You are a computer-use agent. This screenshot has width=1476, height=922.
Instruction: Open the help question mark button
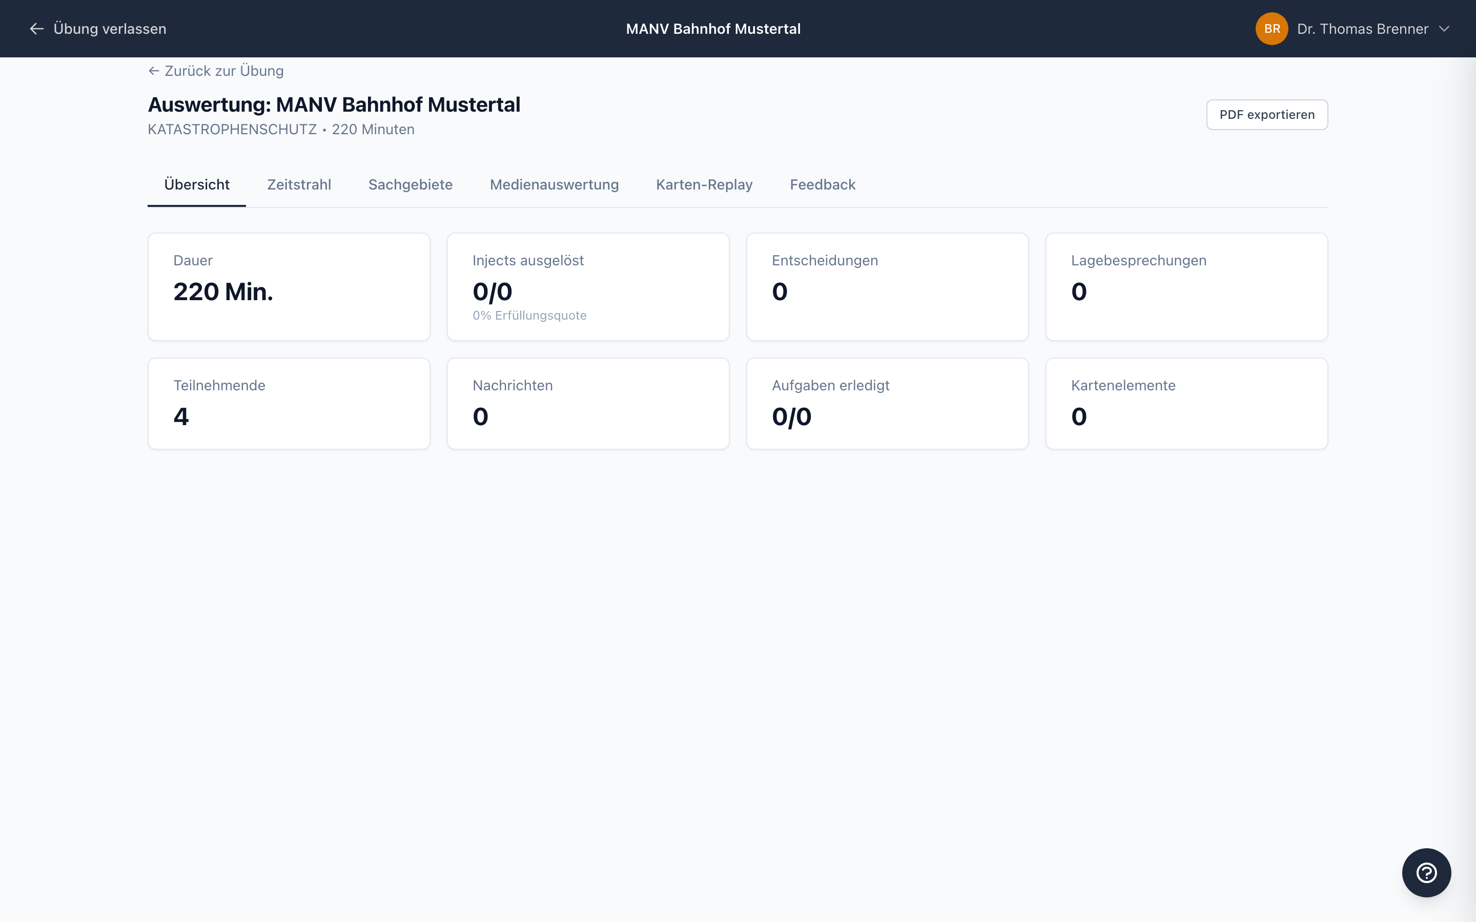(x=1426, y=873)
